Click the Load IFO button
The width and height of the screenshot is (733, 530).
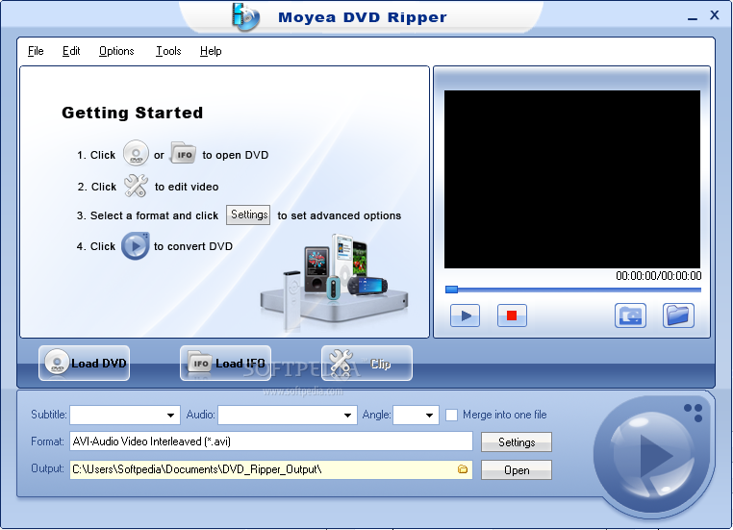pyautogui.click(x=225, y=364)
